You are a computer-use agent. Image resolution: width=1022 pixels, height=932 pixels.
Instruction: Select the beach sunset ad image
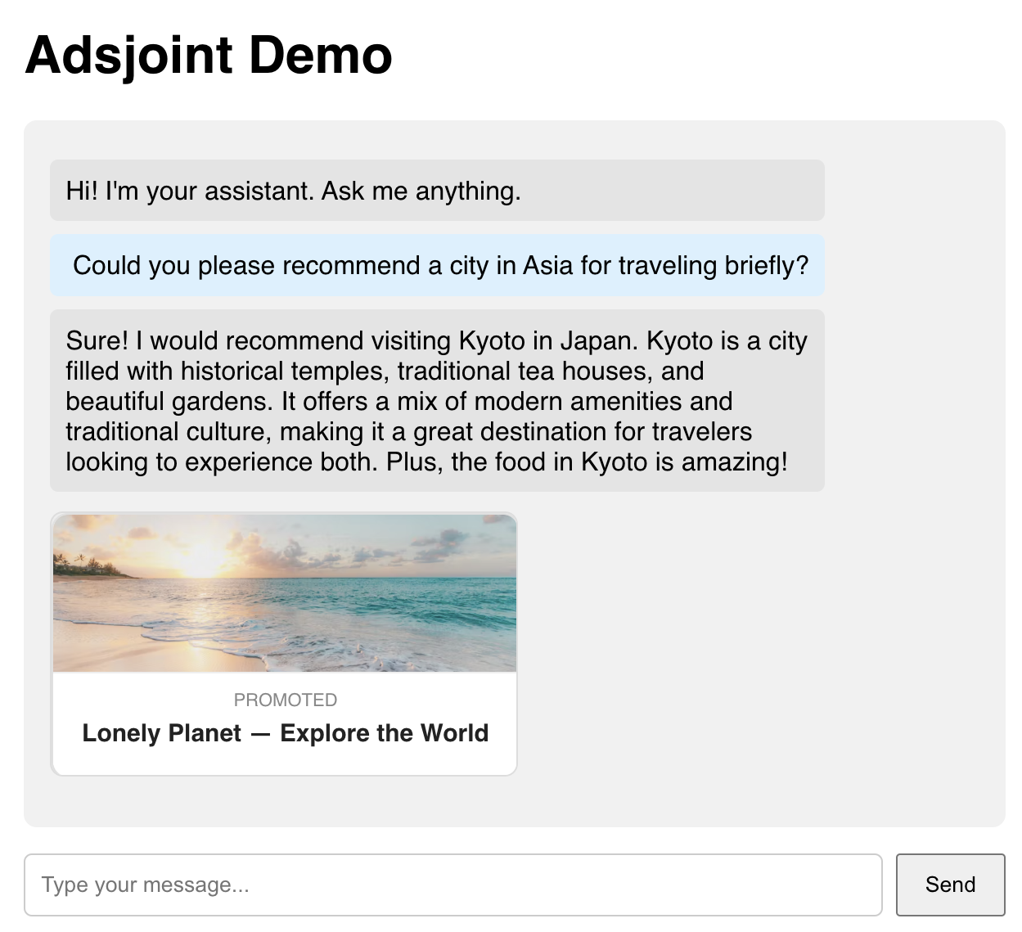[284, 592]
